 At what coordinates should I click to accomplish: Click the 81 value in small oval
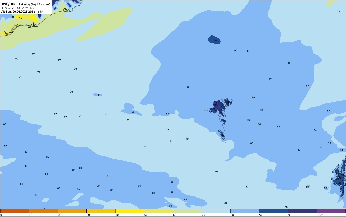(99, 95)
